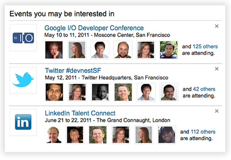The width and height of the screenshot is (231, 160).
Task: Select attendee with glasses in Twitter row
Action: pos(169,92)
